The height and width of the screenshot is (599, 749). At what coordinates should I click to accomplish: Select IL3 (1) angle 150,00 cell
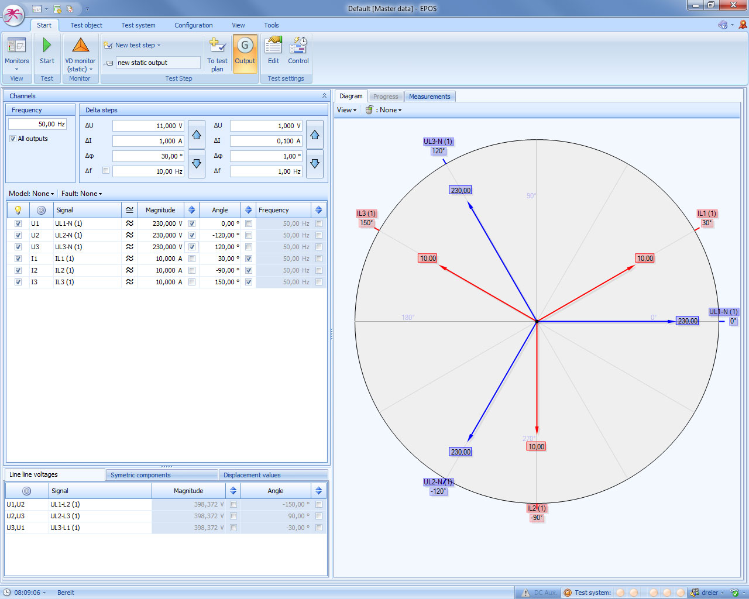click(220, 282)
